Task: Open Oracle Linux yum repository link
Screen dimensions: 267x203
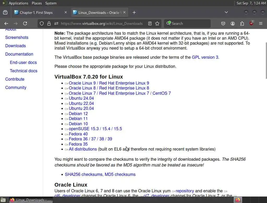Action: [x=185, y=191]
